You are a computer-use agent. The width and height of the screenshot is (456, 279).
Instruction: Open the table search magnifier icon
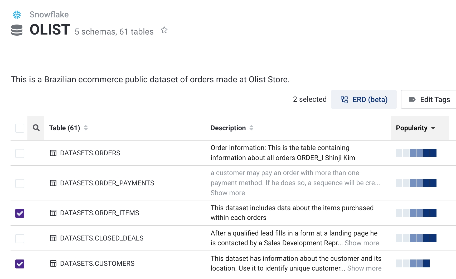(x=36, y=128)
